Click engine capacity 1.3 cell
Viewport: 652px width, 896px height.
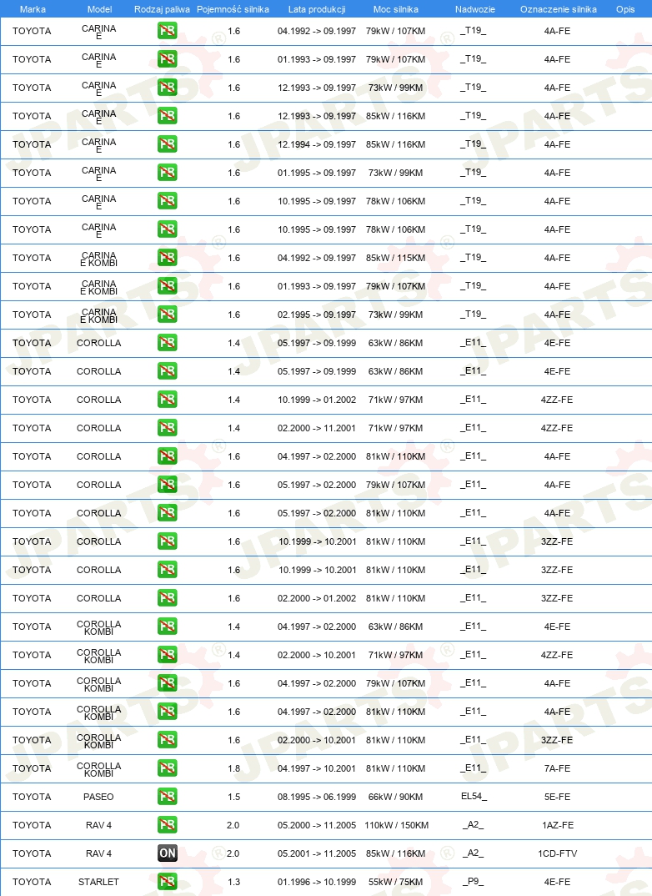[234, 882]
